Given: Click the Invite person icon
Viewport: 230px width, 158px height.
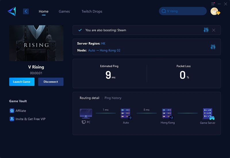Looking at the screenshot, I should pos(12,119).
